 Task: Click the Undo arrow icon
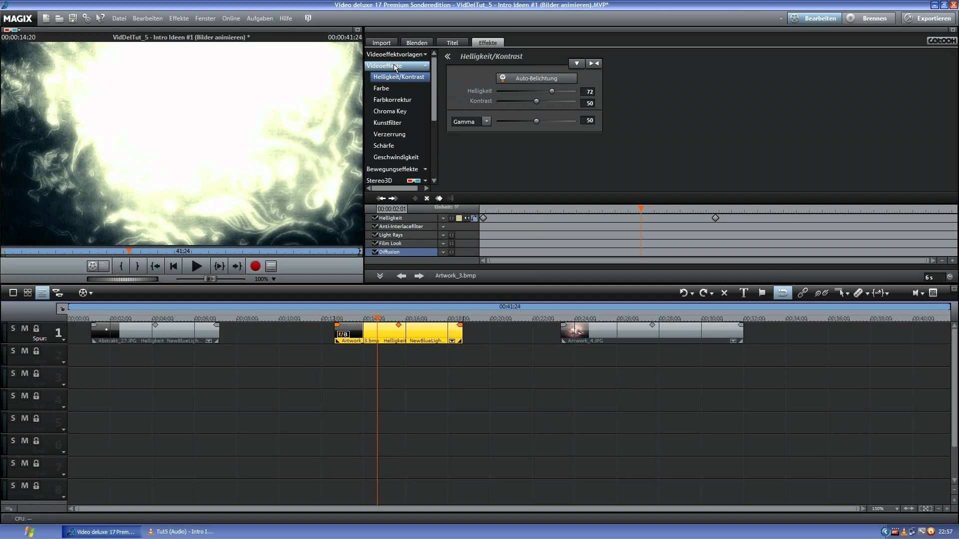(683, 293)
